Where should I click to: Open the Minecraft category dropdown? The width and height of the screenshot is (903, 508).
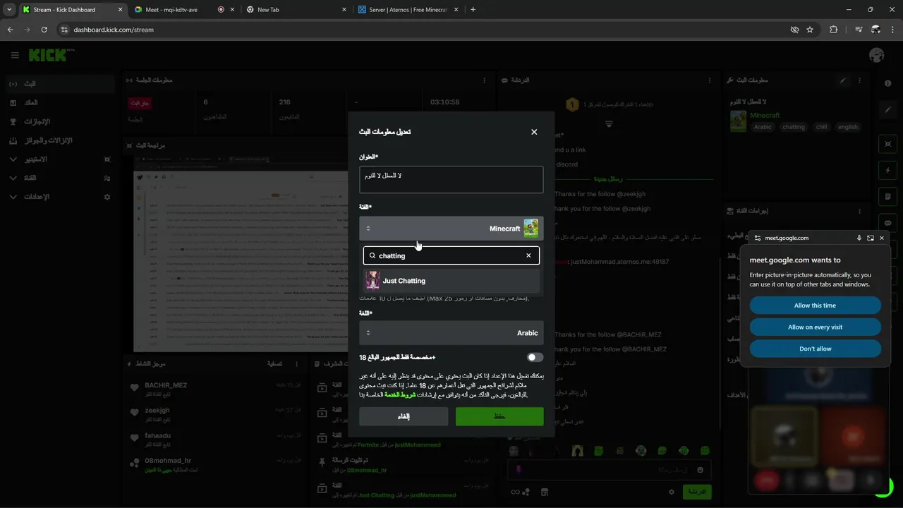coord(451,229)
